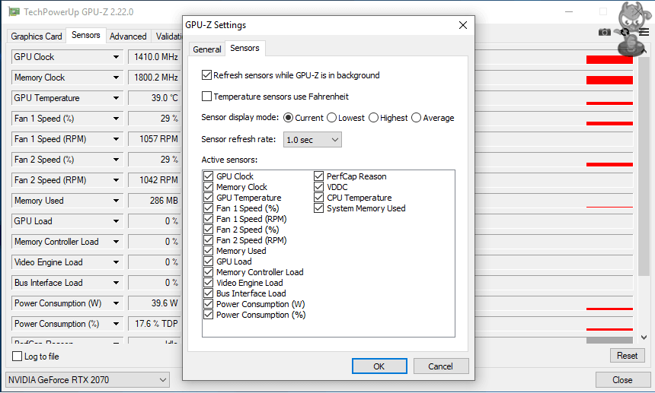The height and width of the screenshot is (393, 655).
Task: Open Memory Used sensor dropdown arrow
Action: (x=116, y=201)
